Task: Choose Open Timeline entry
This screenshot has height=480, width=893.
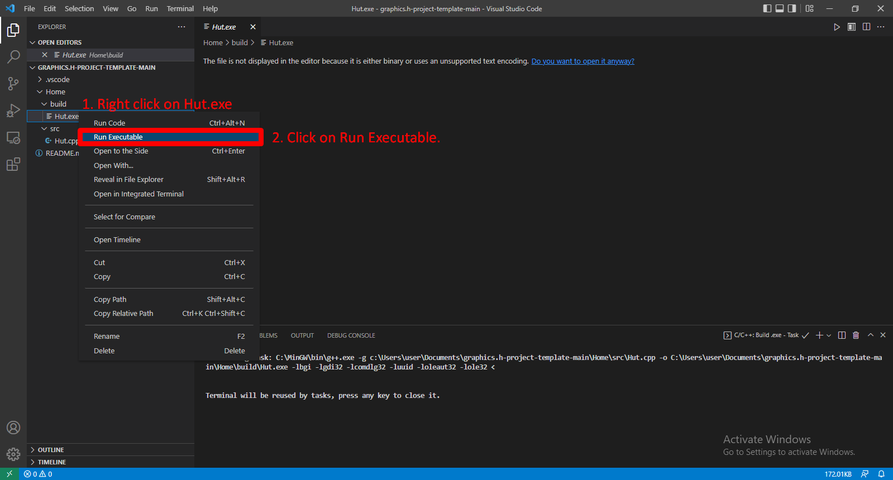Action: click(x=169, y=239)
